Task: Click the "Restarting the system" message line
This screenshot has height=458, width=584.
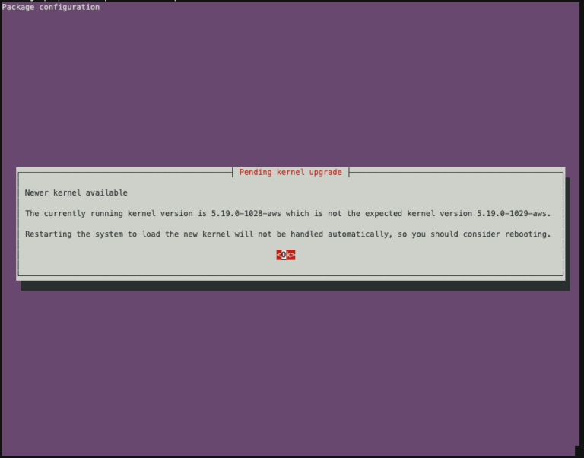Action: coord(287,234)
